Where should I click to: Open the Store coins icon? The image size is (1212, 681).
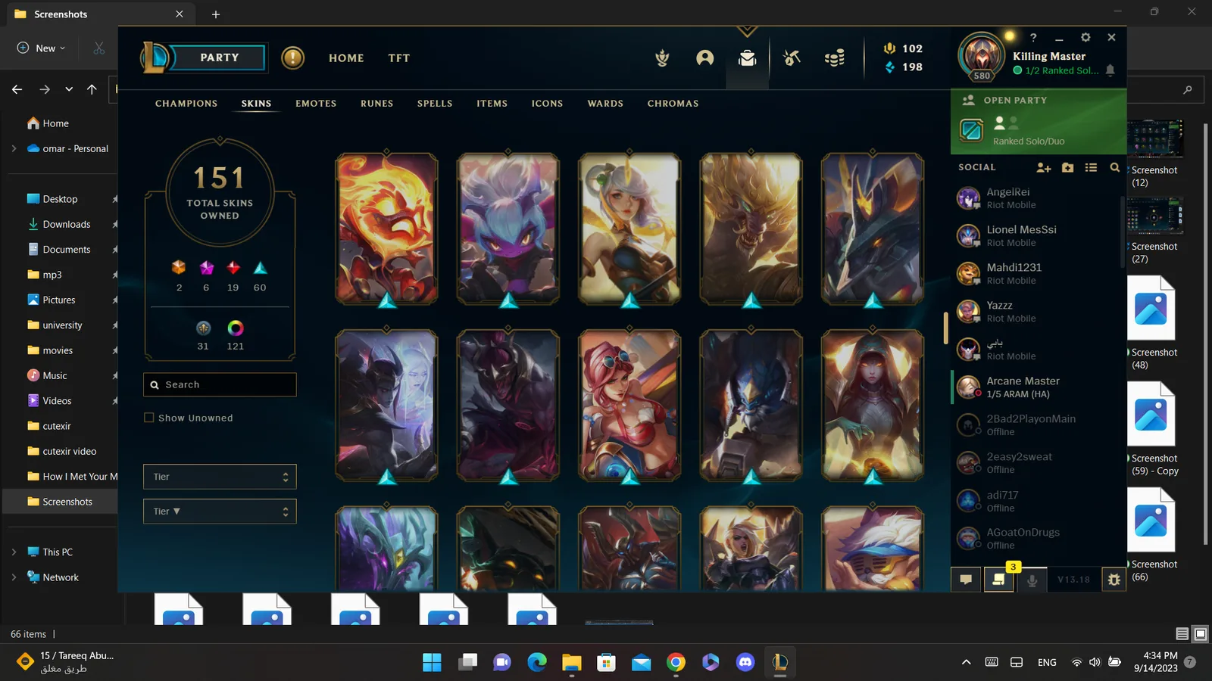point(835,58)
